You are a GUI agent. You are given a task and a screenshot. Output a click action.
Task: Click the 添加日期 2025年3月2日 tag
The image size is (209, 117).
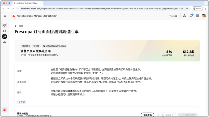[x=54, y=46]
